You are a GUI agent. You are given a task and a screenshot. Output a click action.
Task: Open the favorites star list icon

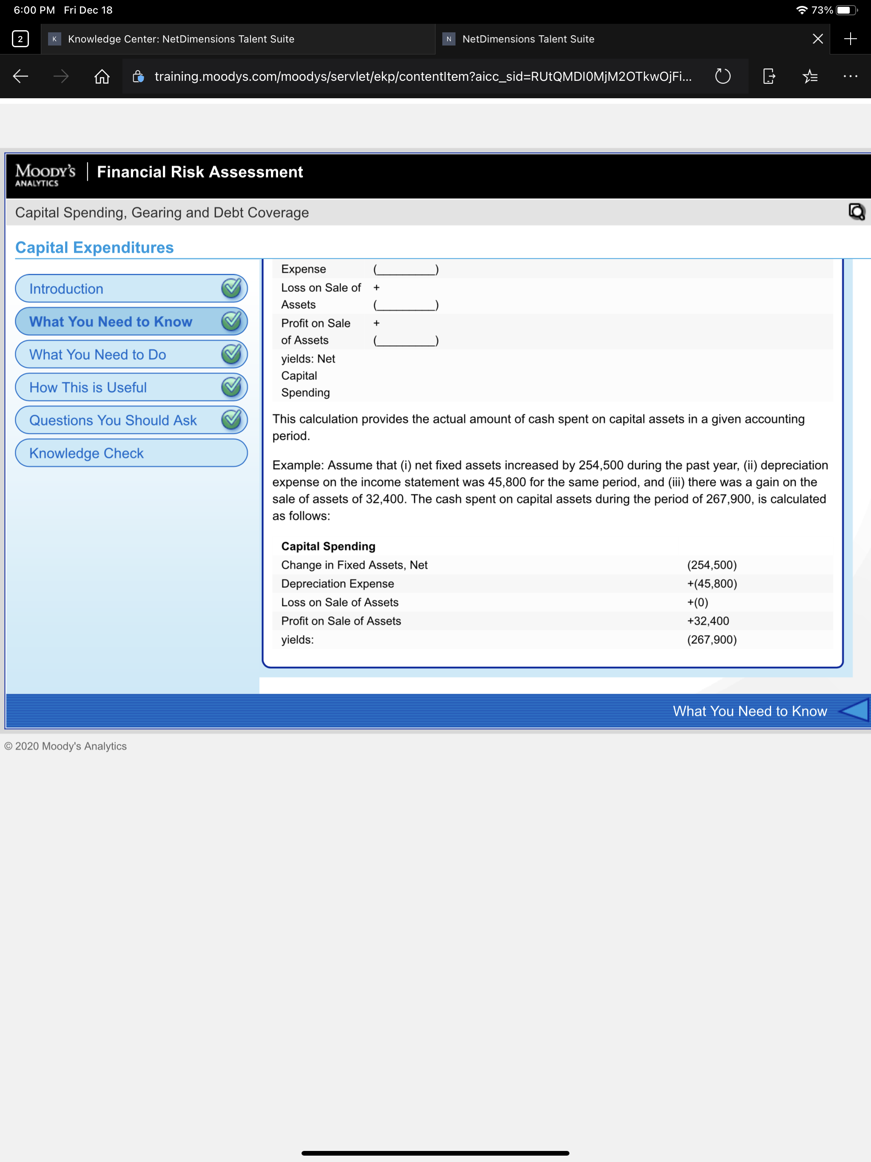[x=809, y=77]
